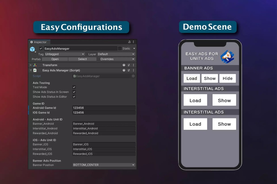Click the 'Easy Configurations' heading
Viewport: 277px width, 184px height.
pos(81,27)
